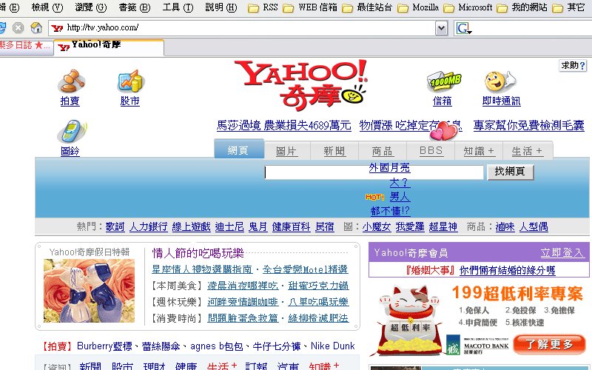Open the 說明 (H) menu
The image size is (592, 370).
[221, 7]
